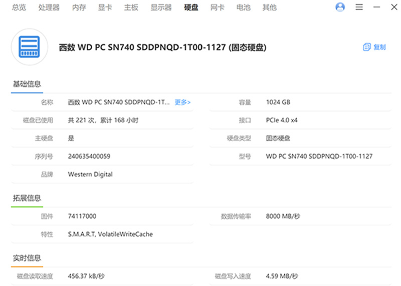Click the serial number 240635400059
401x286 pixels.
click(x=89, y=156)
